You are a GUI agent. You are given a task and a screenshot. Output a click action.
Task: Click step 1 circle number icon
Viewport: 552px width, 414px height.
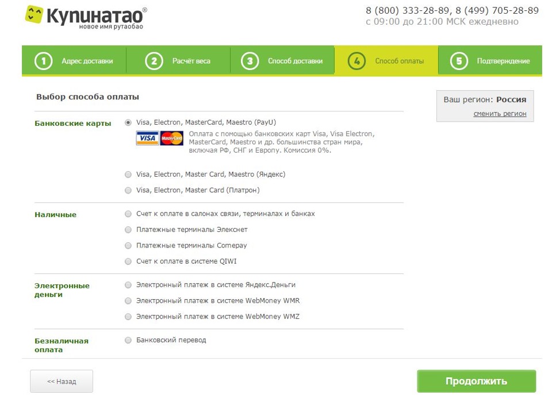[43, 61]
